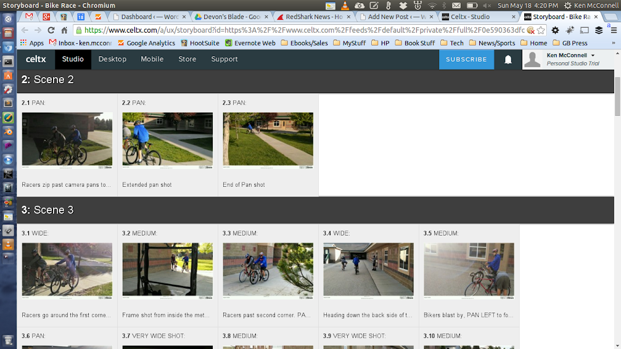Viewport: 621px width, 349px height.
Task: Click caption "Racers past second corner. PA..."
Action: click(266, 315)
